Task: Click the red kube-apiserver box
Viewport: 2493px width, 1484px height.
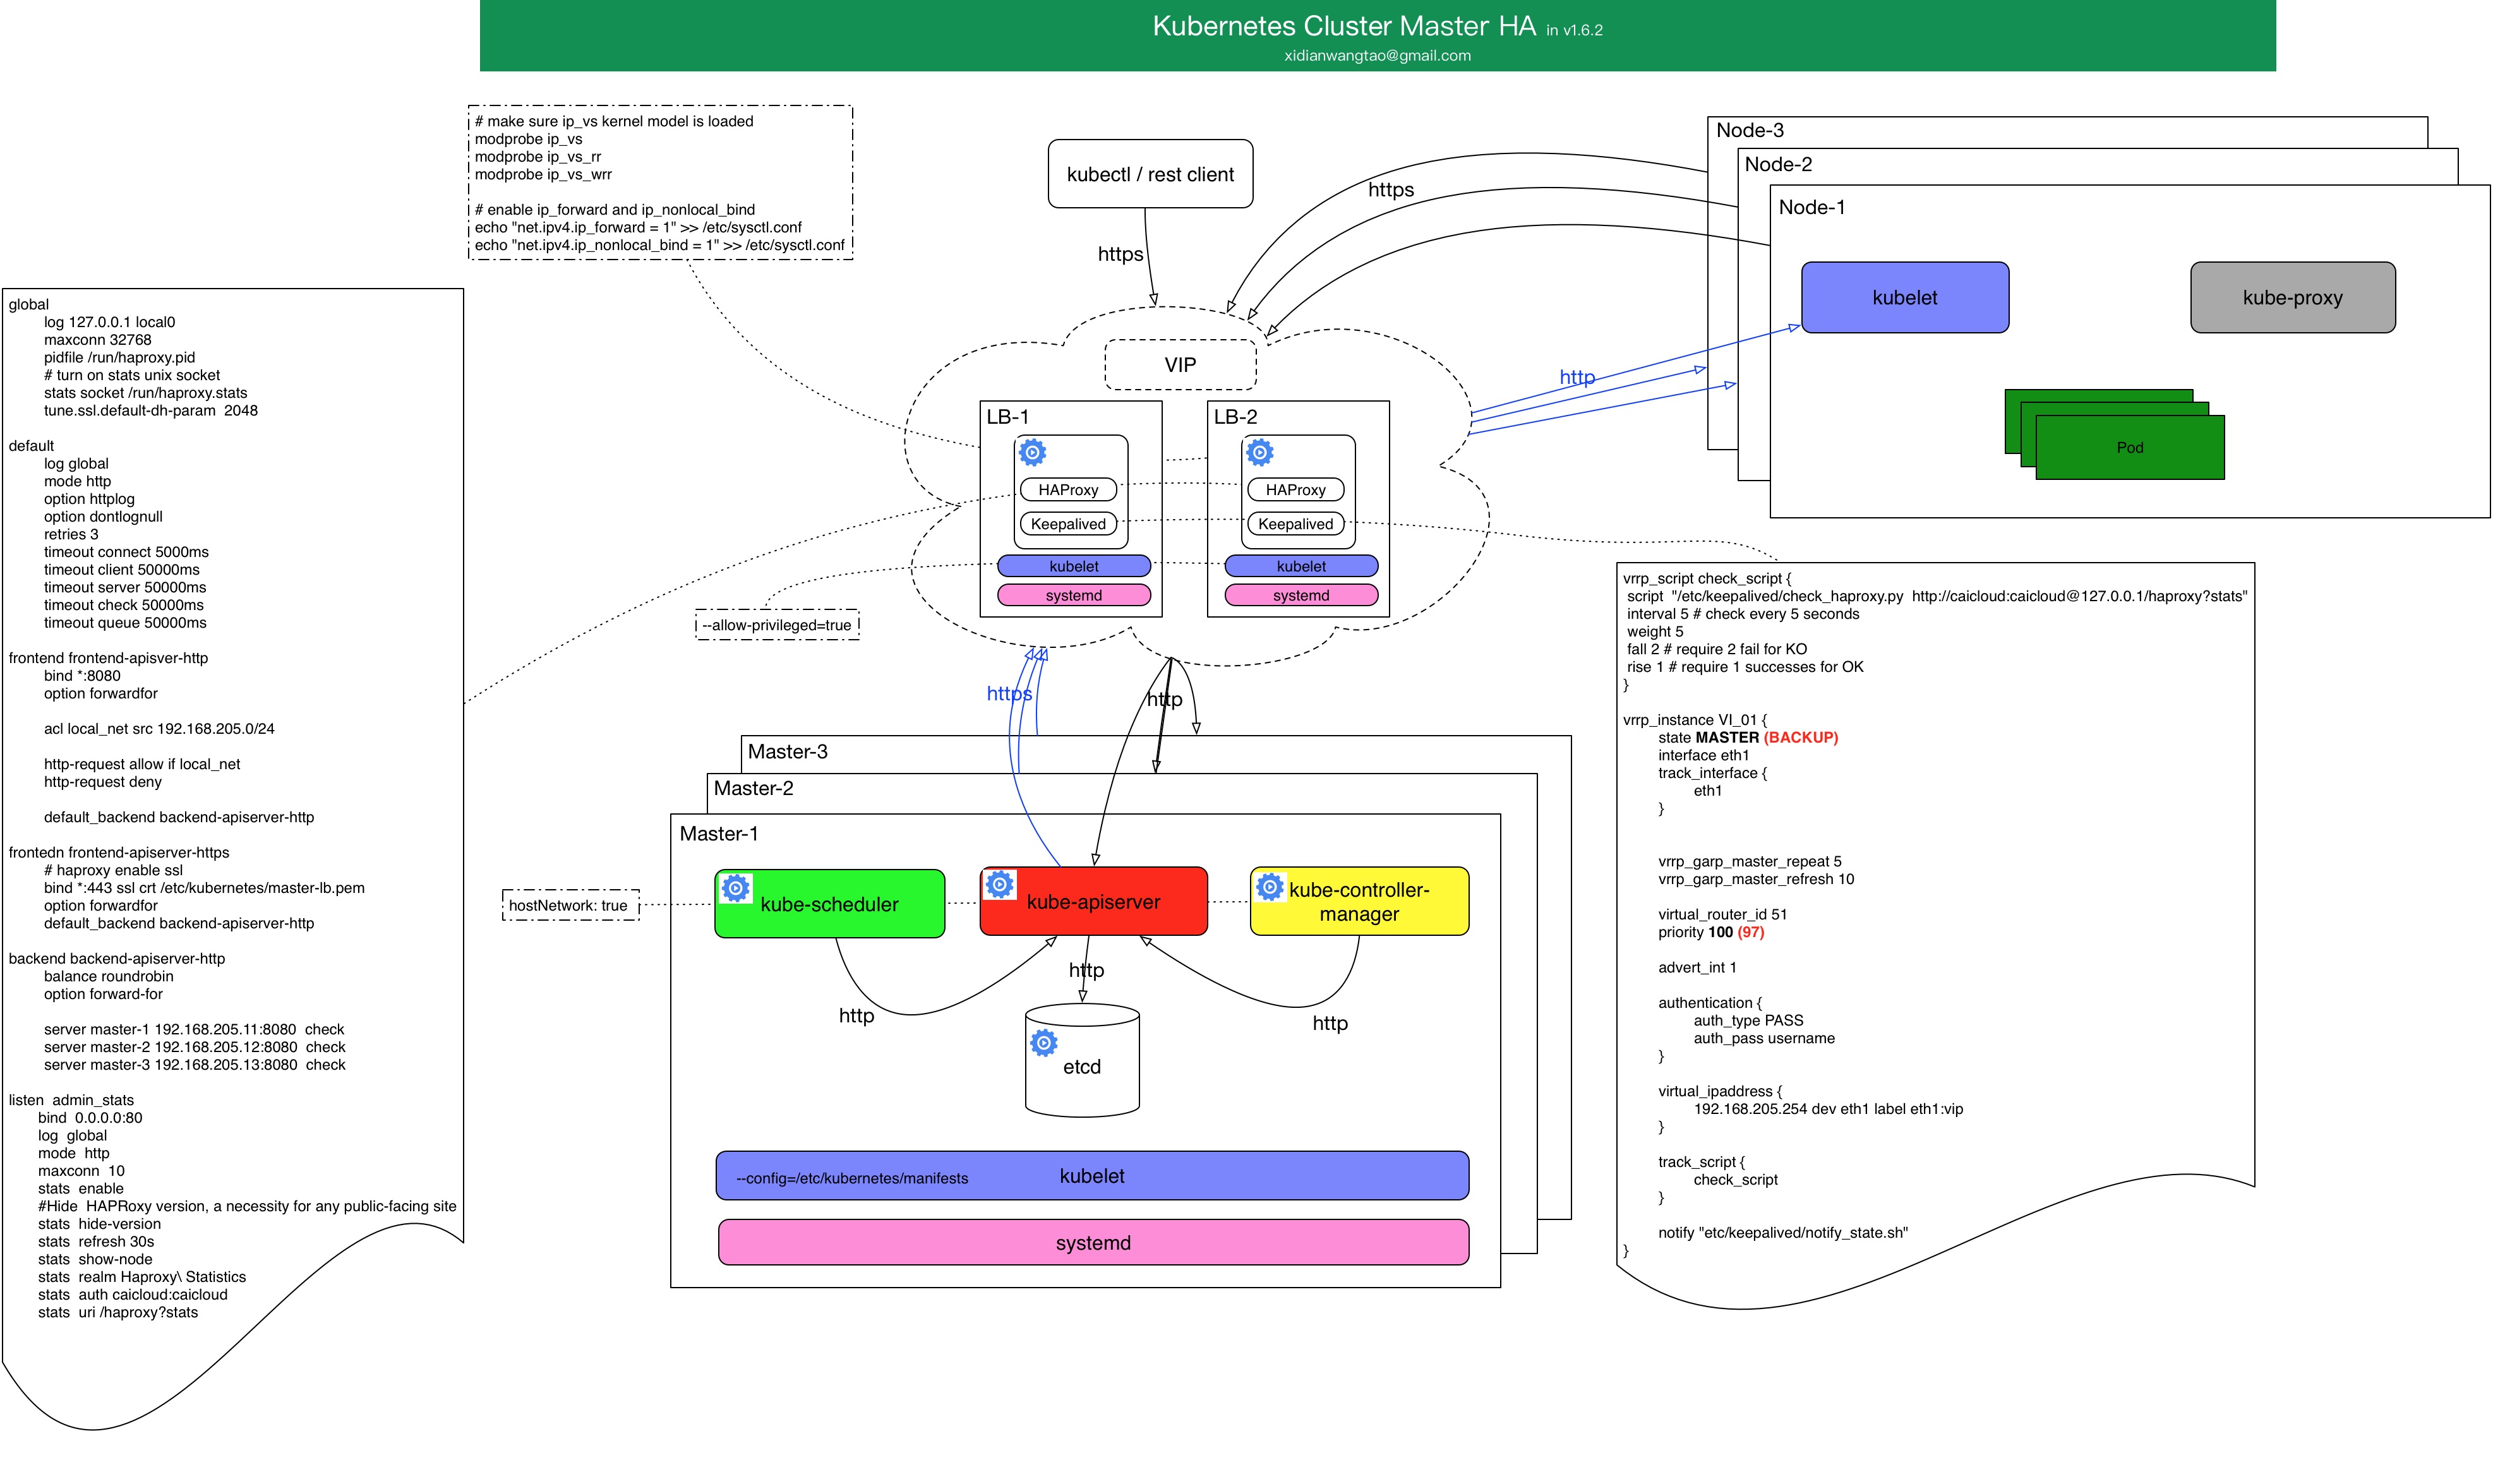Action: 1093,901
